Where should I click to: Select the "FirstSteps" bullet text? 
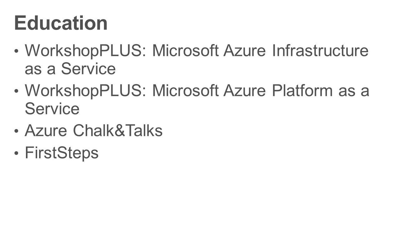62,153
